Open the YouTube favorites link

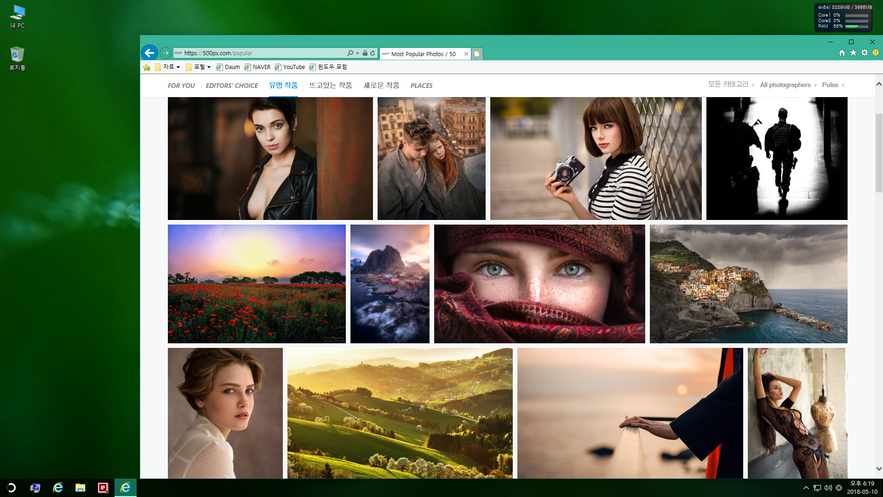290,67
